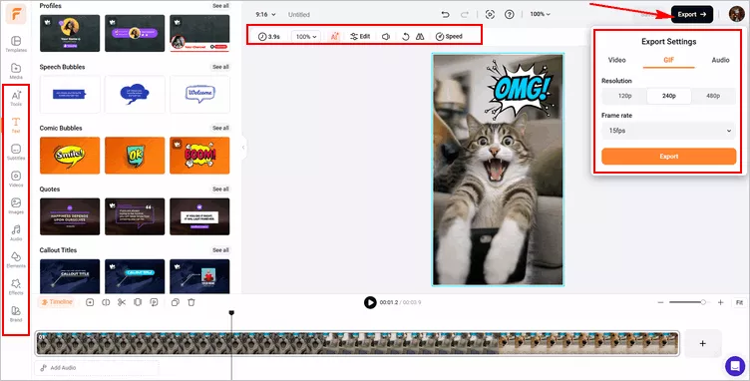Rotate the clip with rotate icon
Screen dimensions: 750x381
pos(406,36)
